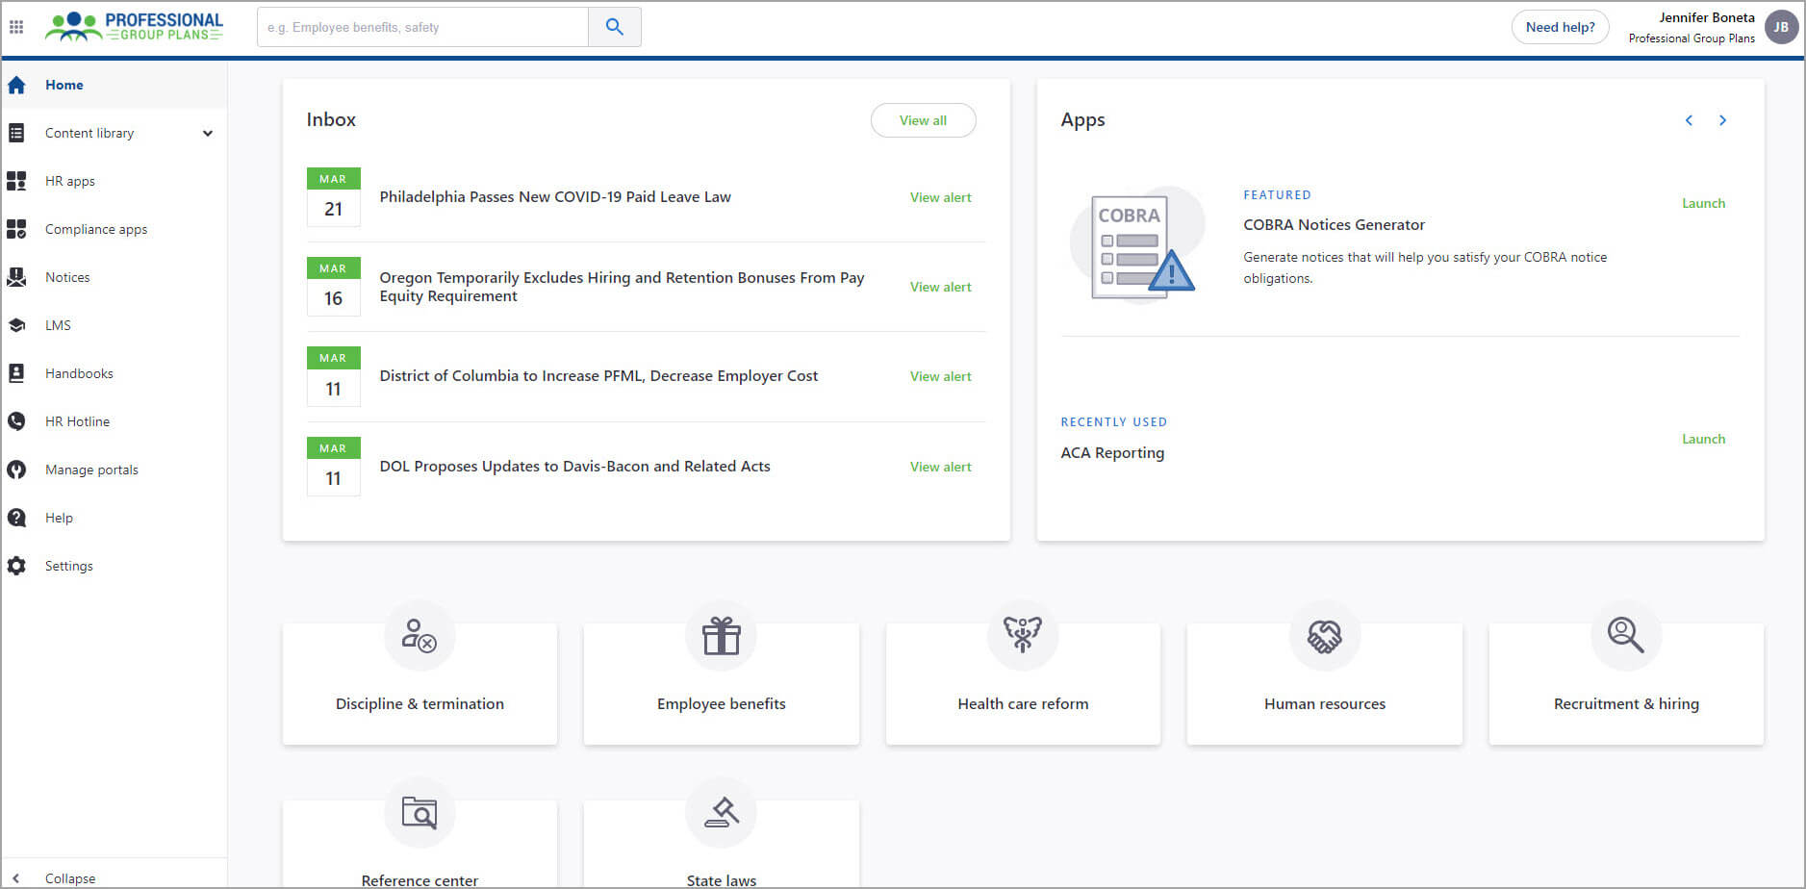Click View all in Inbox
Screen dimensions: 1806x889
pos(923,120)
